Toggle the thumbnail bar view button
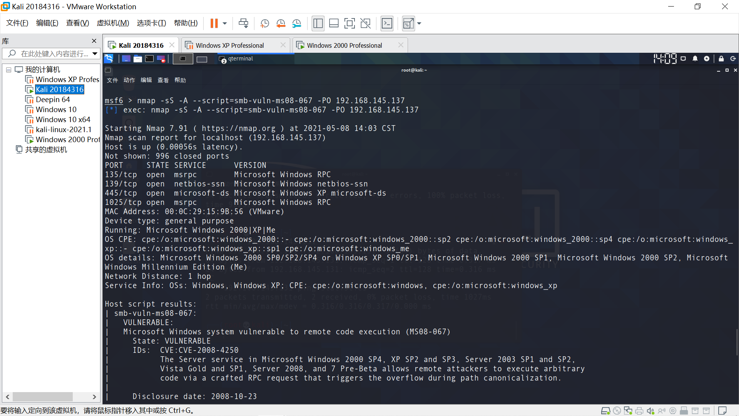Screen dimensions: 739x416 334,23
